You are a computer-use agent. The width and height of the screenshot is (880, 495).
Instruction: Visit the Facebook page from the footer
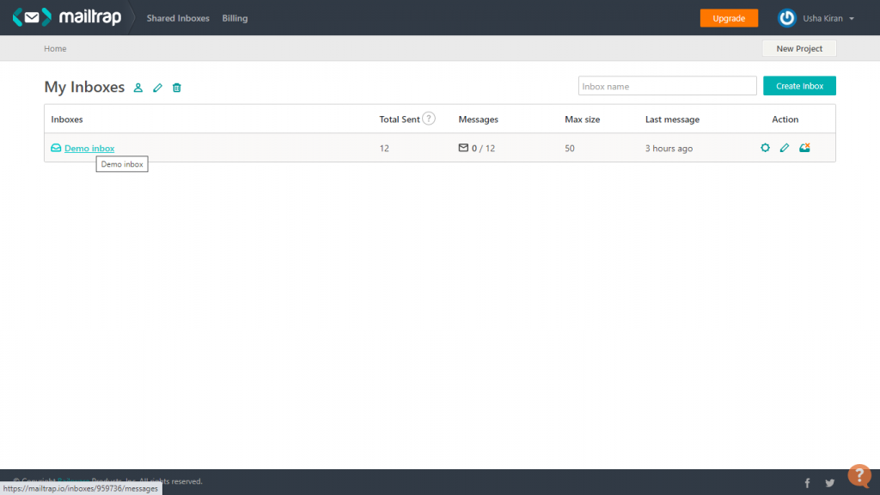point(807,483)
